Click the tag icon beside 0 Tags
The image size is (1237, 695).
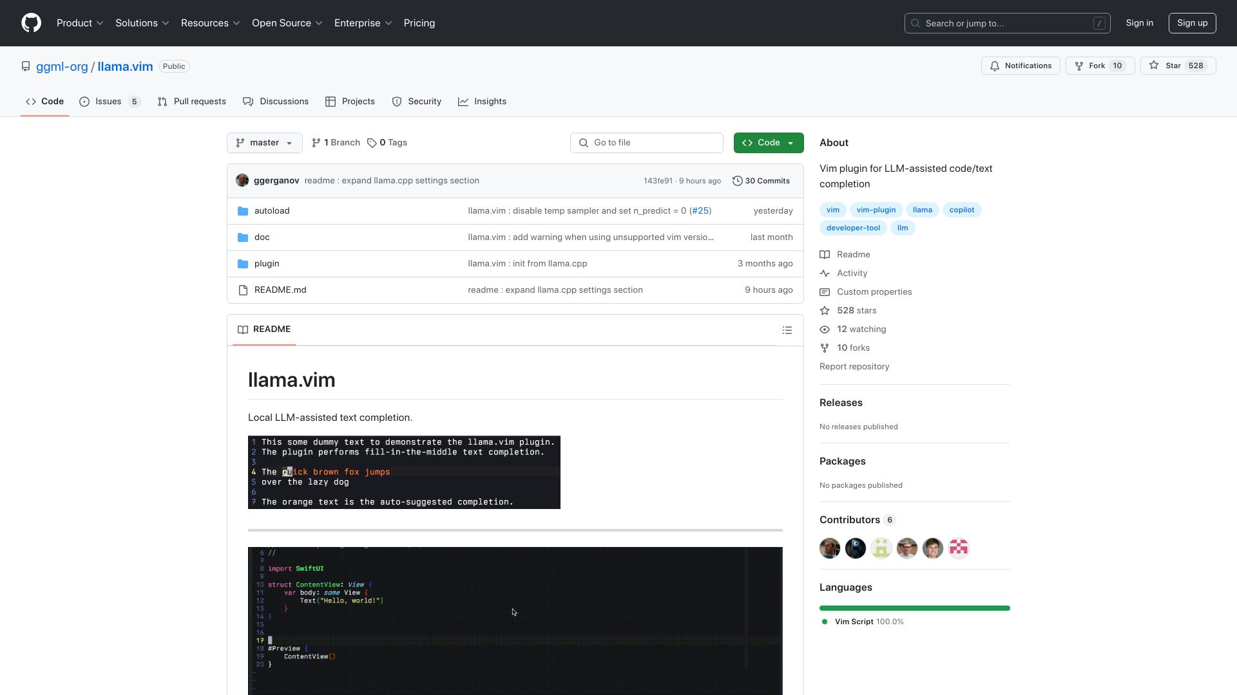click(372, 143)
